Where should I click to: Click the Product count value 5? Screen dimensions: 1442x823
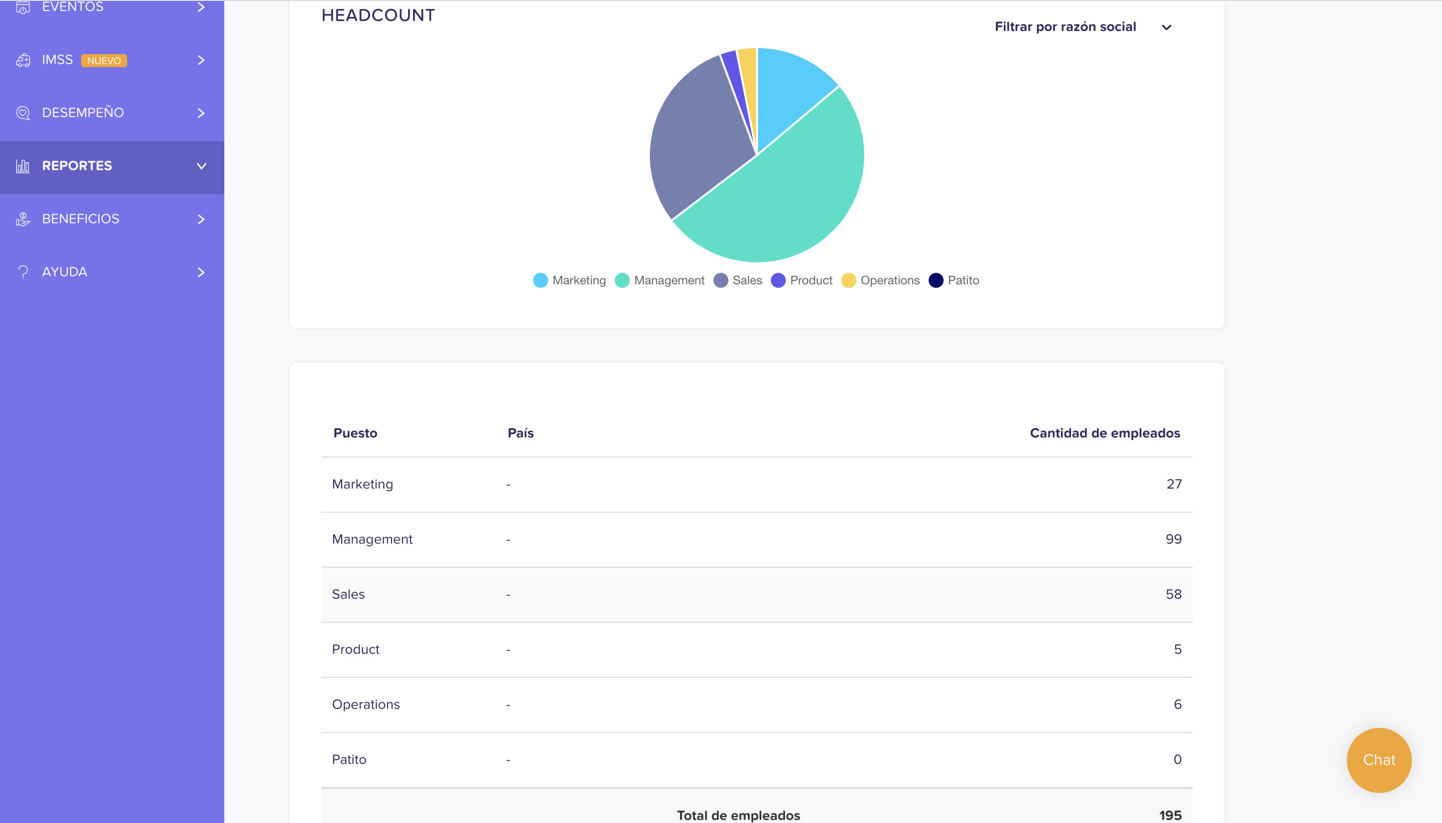pos(1178,649)
